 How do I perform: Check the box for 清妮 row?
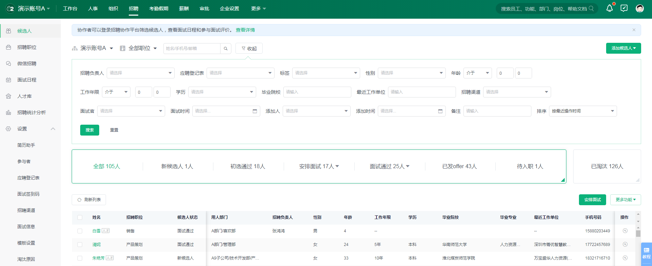[x=80, y=245]
